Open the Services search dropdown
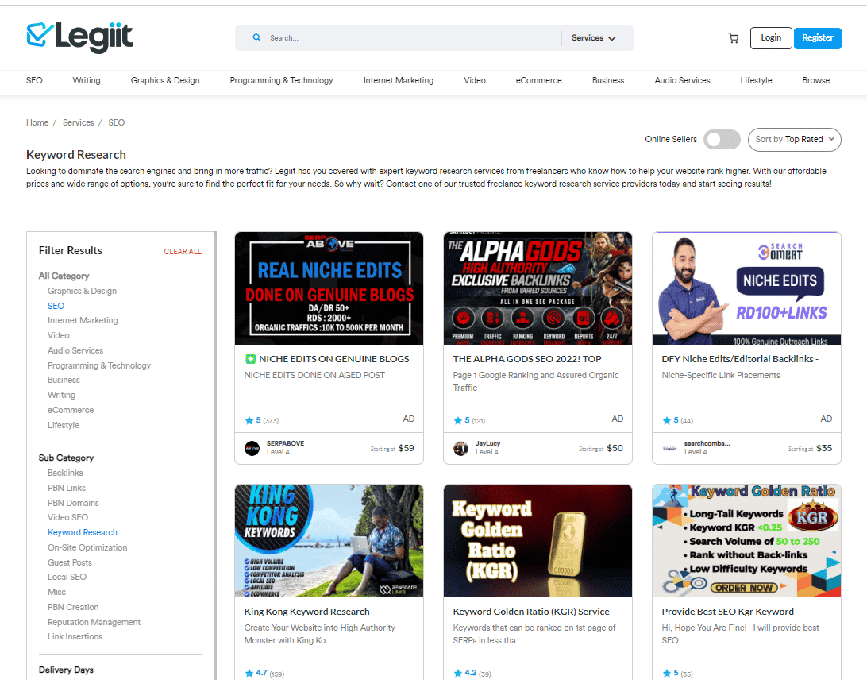Image resolution: width=867 pixels, height=680 pixels. click(593, 38)
